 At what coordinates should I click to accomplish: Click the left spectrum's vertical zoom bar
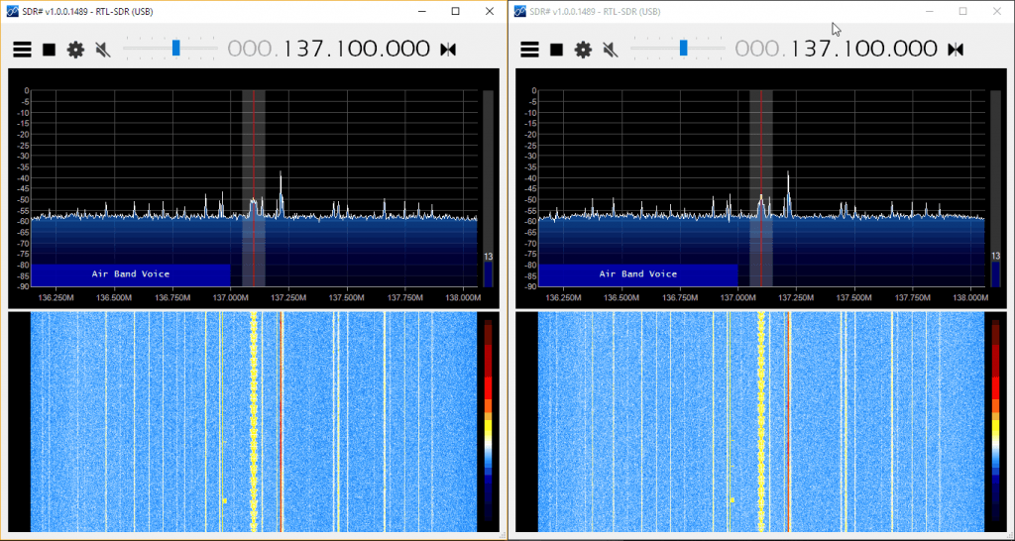tap(488, 188)
